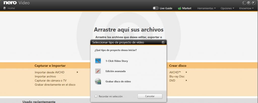Close the Nero Video window
The width and height of the screenshot is (258, 103).
click(x=253, y=3)
